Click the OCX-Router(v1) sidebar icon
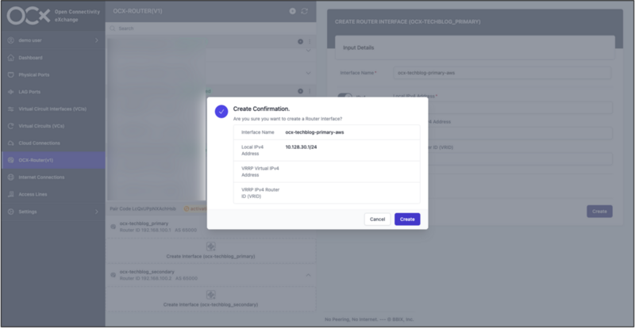The width and height of the screenshot is (635, 328). pyautogui.click(x=11, y=160)
